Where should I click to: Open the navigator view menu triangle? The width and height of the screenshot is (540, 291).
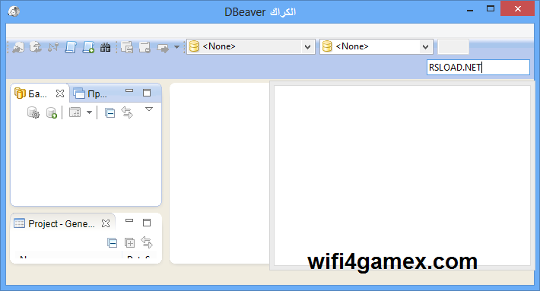tap(149, 109)
